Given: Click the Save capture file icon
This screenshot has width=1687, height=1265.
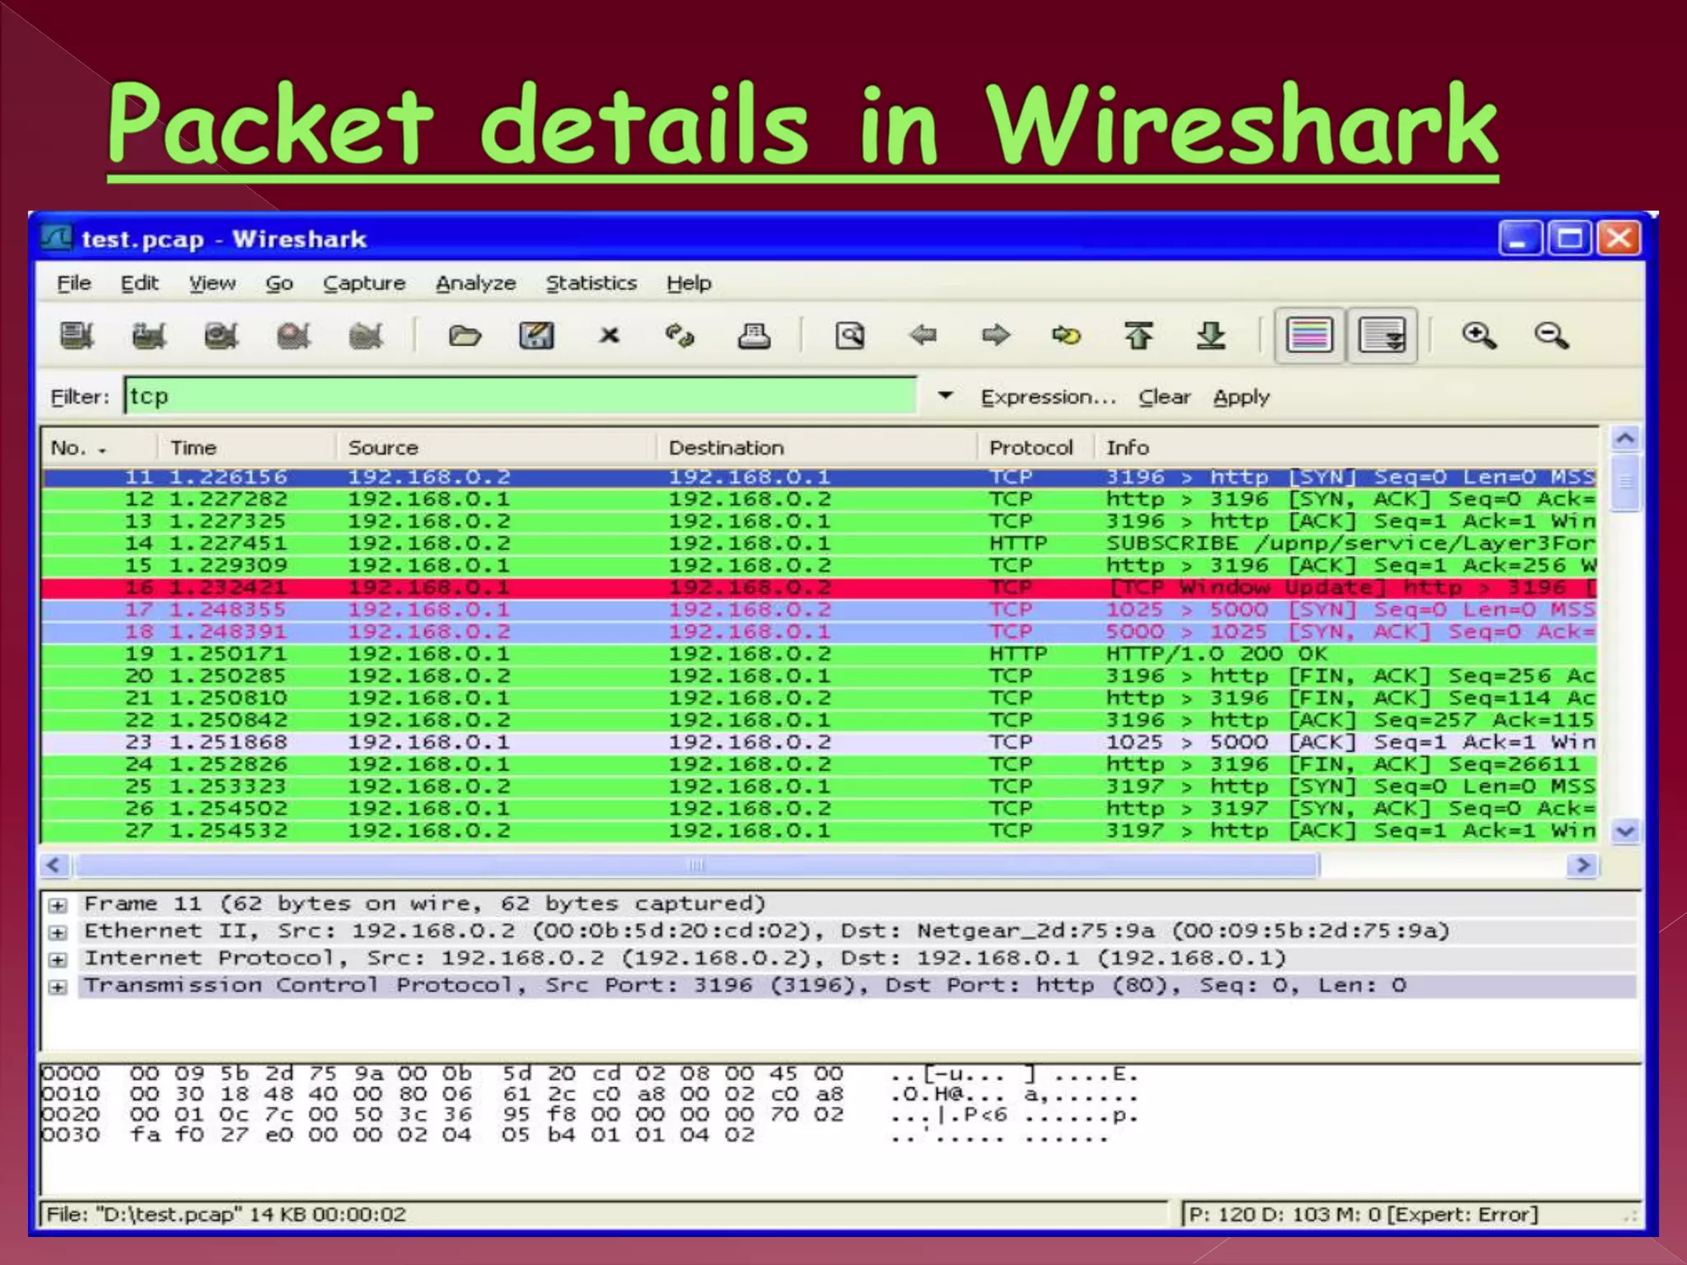Looking at the screenshot, I should [536, 335].
